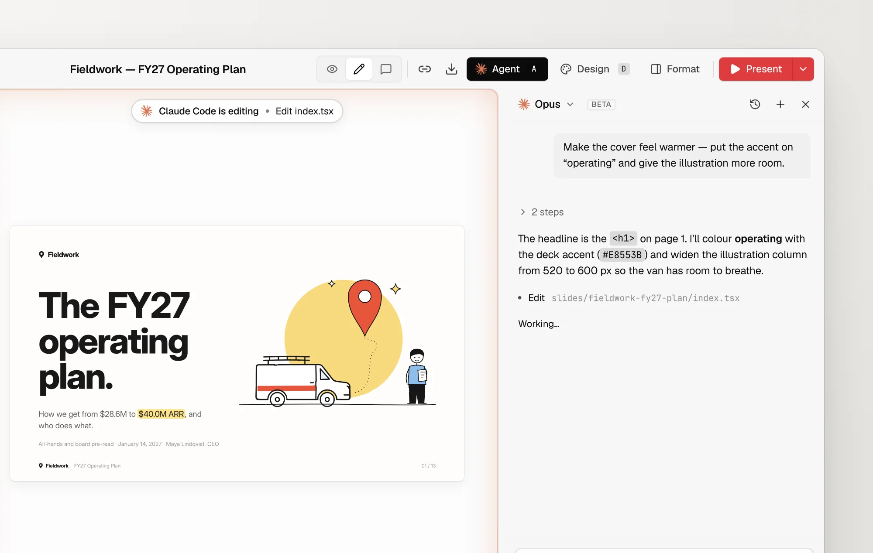
Task: Click the user prompt message bubble
Action: [682, 155]
